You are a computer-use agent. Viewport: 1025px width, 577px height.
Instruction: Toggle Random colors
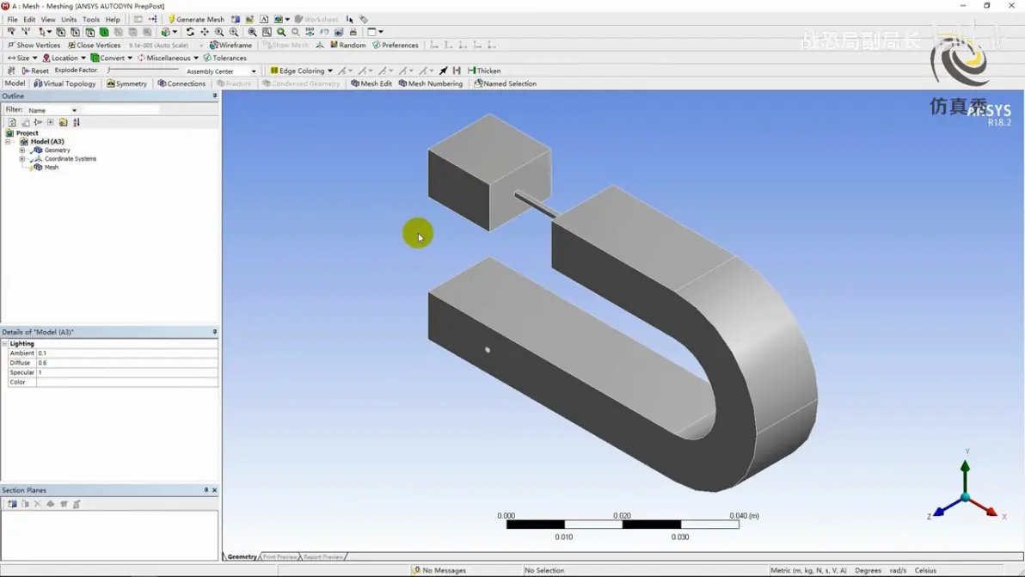point(347,45)
